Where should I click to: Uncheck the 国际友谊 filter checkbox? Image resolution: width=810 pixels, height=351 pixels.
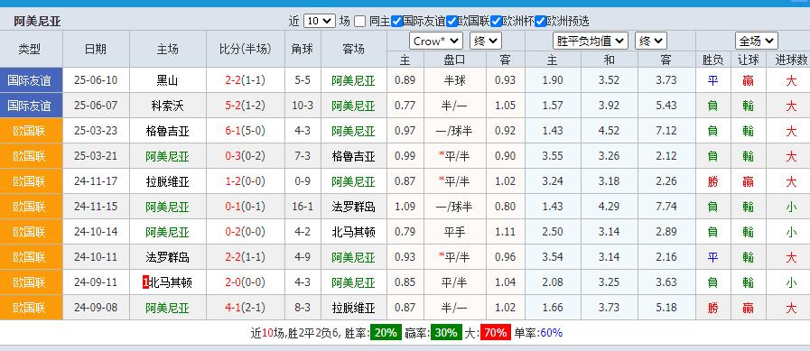click(396, 21)
